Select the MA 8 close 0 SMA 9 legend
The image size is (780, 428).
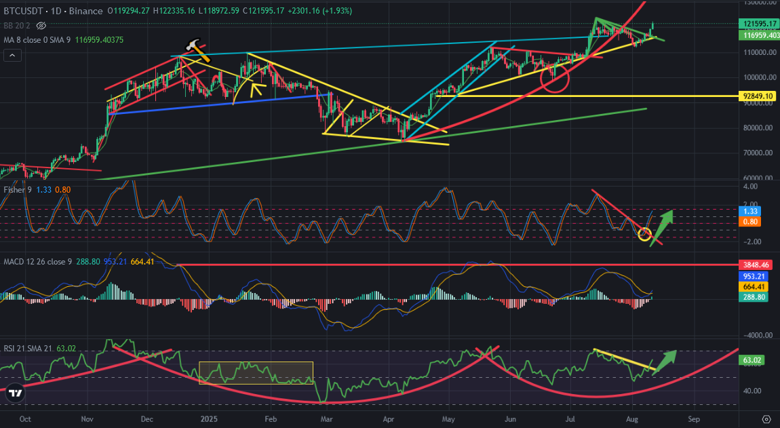pyautogui.click(x=38, y=40)
